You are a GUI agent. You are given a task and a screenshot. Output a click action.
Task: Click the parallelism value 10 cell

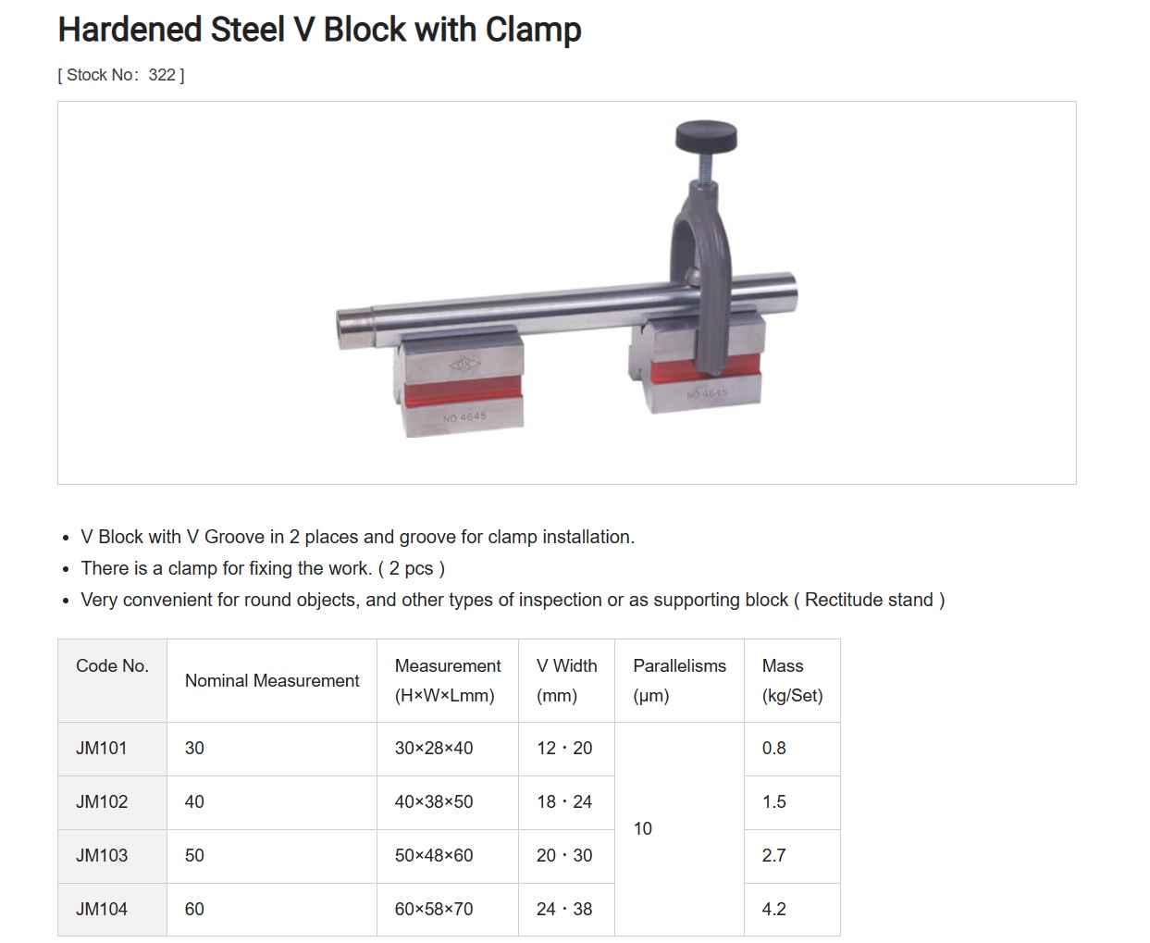pos(679,829)
